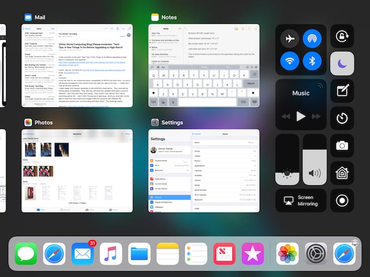Open Home controls icon

[x=342, y=173]
